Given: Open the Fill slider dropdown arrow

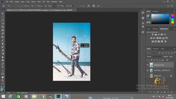Looking at the screenshot, I should 174,60.
